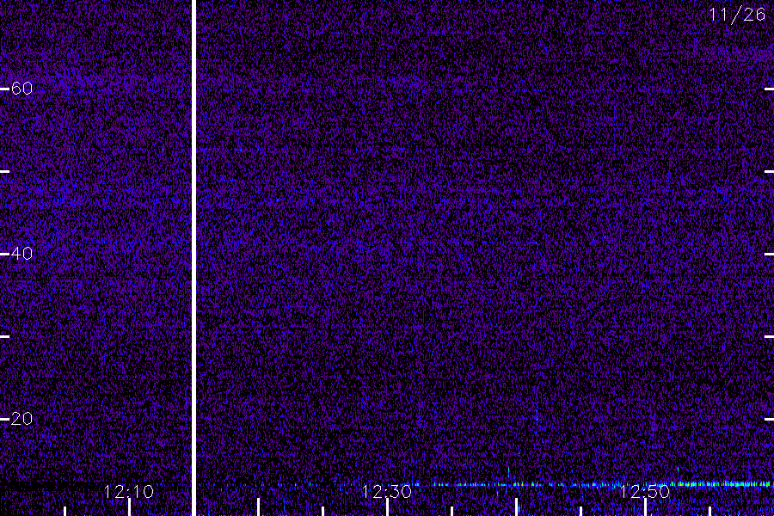This screenshot has width=774, height=516.
Task: Click the 11/26 date label
Action: 737,15
